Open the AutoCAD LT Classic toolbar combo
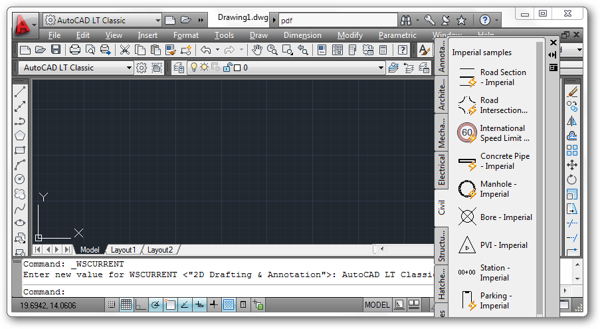 (75, 68)
